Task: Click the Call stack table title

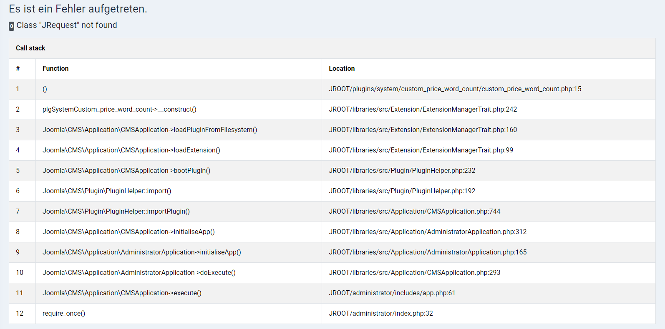Action: [x=30, y=48]
